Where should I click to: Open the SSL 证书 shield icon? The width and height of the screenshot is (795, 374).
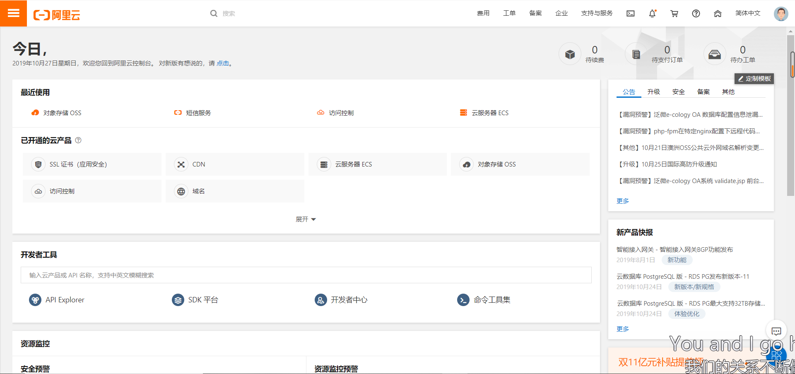tap(38, 164)
